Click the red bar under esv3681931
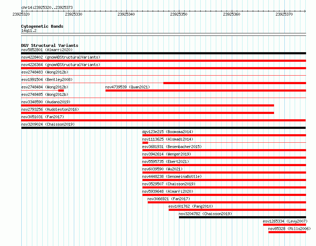 [x=224, y=150]
